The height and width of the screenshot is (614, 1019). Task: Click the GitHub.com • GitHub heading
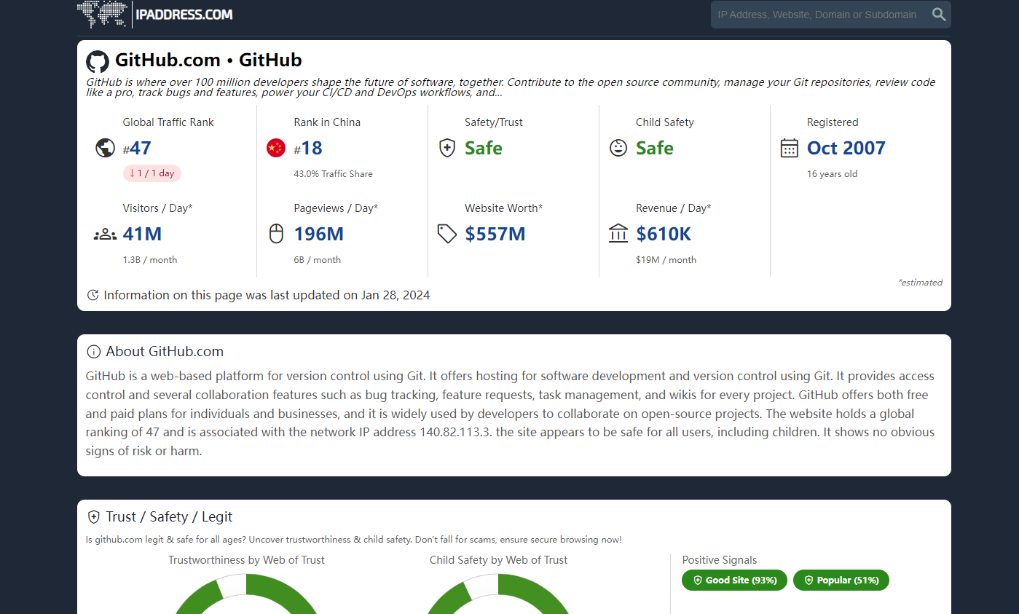(208, 60)
